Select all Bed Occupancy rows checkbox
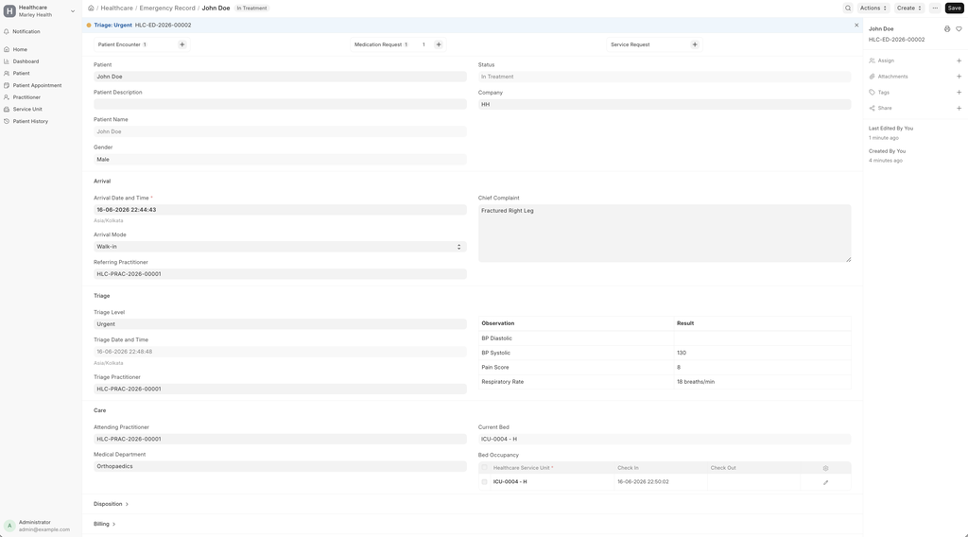Image resolution: width=968 pixels, height=537 pixels. click(x=484, y=468)
